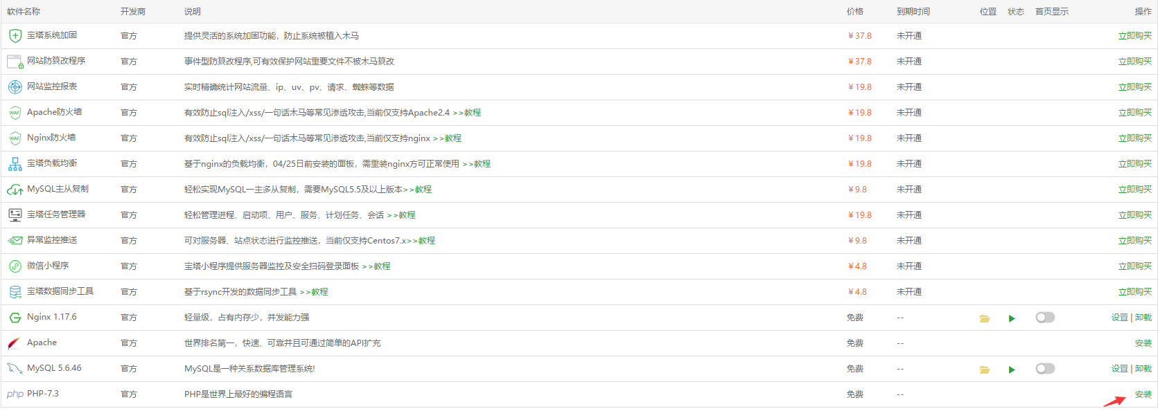The image size is (1160, 411).
Task: Click the 宝塔任务管理器 icon
Action: coord(15,215)
